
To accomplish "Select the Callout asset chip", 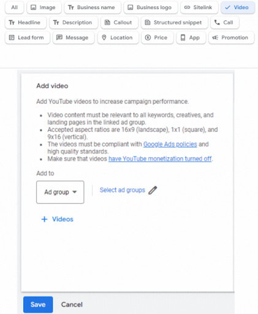I will [120, 23].
